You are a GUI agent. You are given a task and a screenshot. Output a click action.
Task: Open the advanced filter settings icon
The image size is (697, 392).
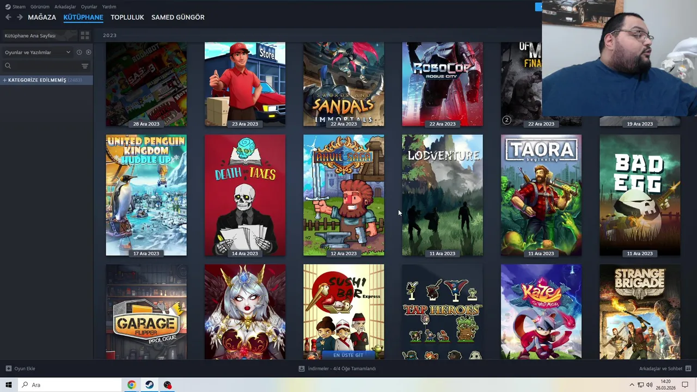[85, 66]
